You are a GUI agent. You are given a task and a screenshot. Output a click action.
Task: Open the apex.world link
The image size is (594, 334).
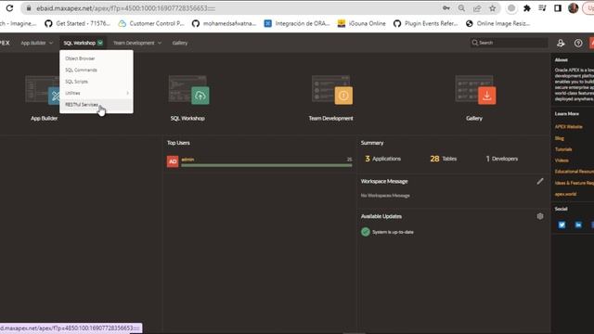point(565,194)
